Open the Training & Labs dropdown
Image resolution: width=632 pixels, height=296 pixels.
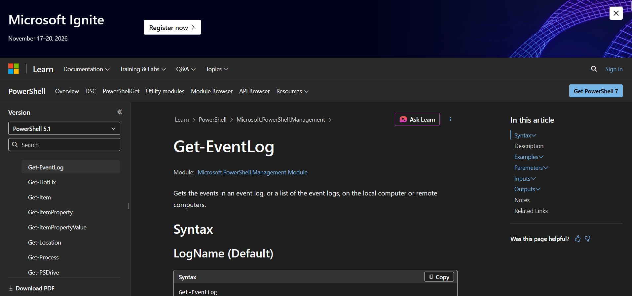[x=143, y=69]
